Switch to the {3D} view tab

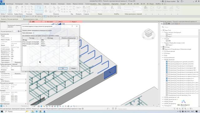point(33,22)
